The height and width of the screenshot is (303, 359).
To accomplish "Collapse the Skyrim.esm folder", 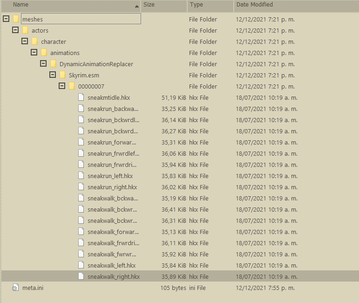I will (x=53, y=75).
